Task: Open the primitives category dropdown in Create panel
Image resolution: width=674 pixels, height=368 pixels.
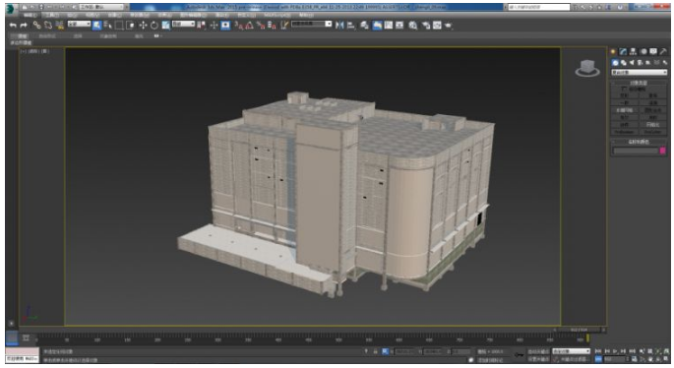Action: 640,72
